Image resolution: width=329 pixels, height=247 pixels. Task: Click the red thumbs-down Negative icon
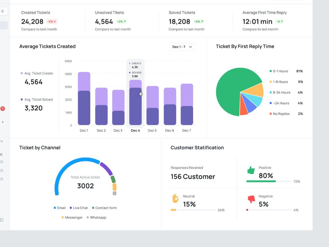tap(251, 199)
